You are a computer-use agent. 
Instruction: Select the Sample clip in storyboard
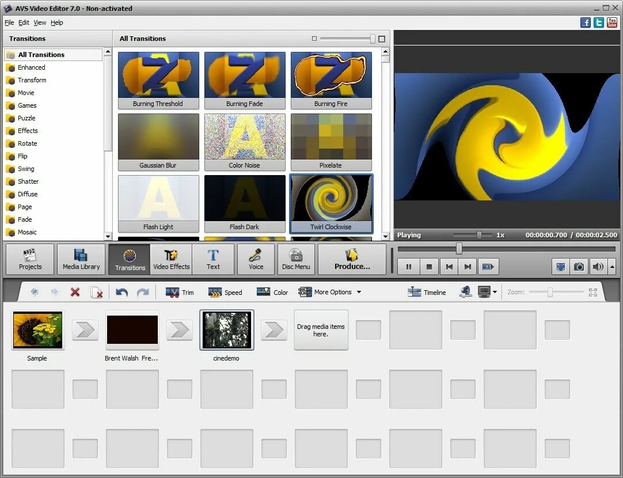(x=38, y=330)
